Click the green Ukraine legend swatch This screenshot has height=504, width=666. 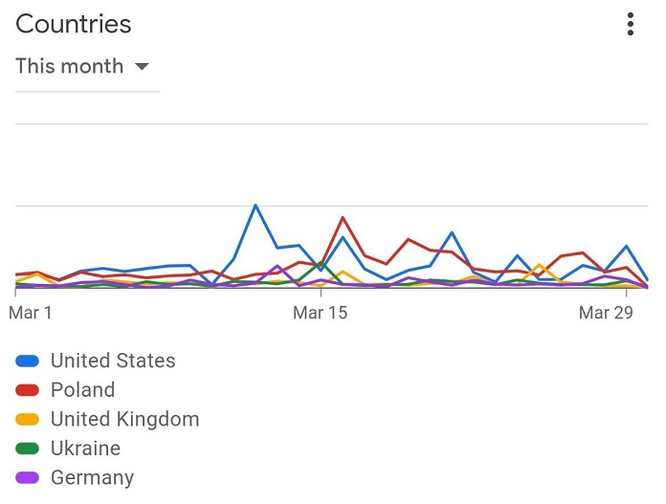point(27,449)
